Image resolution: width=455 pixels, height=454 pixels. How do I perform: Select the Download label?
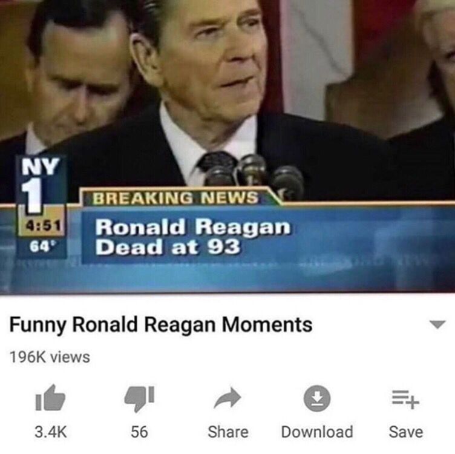317,432
